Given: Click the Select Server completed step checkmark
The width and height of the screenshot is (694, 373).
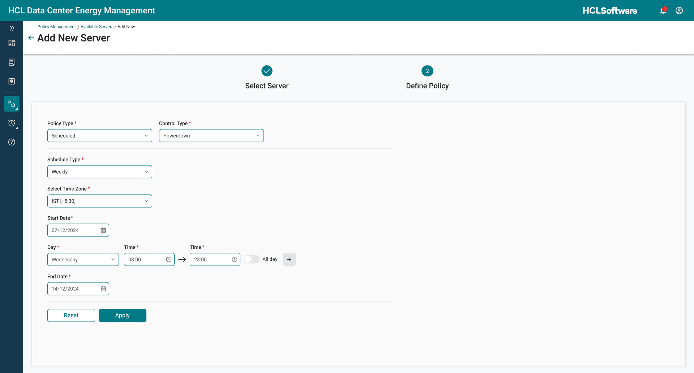Looking at the screenshot, I should tap(267, 71).
